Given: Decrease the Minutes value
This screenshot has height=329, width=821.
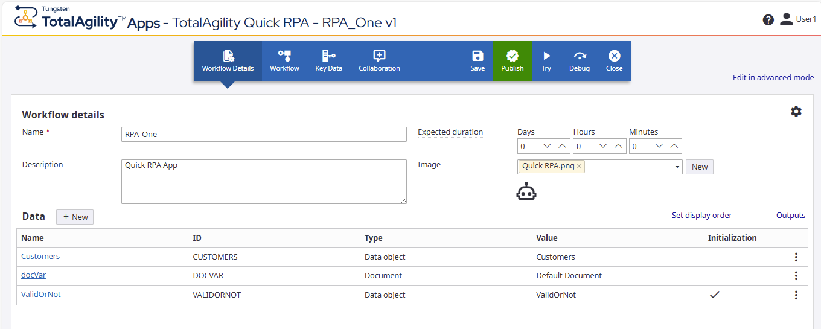Looking at the screenshot, I should pos(659,146).
